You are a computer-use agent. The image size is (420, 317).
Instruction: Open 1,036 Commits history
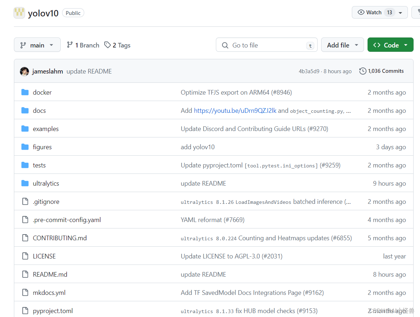tap(381, 71)
